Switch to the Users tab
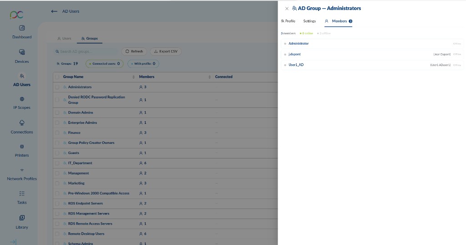 coord(64,39)
